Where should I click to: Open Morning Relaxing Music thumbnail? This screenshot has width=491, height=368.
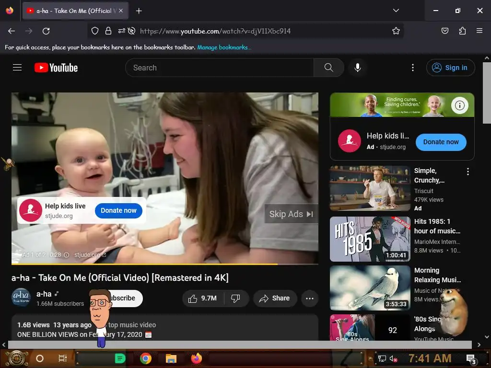(x=370, y=288)
